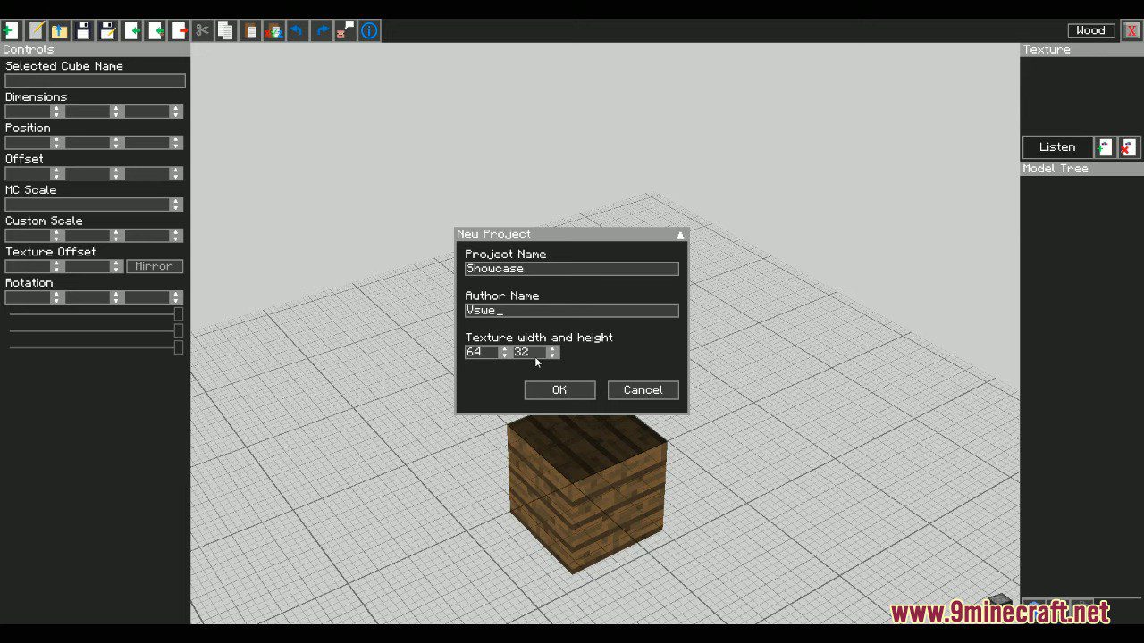Click the first Import icon with green arrow
Screen dimensions: 1144x643
click(x=131, y=31)
